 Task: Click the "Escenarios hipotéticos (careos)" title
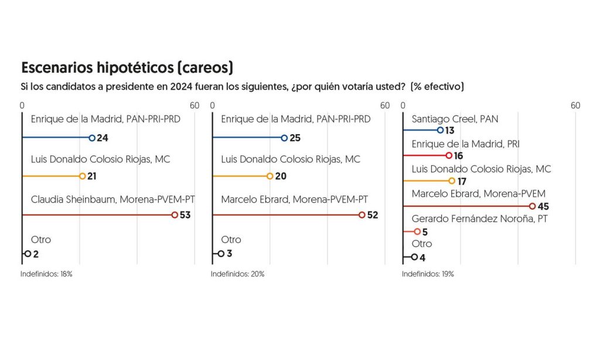[127, 67]
